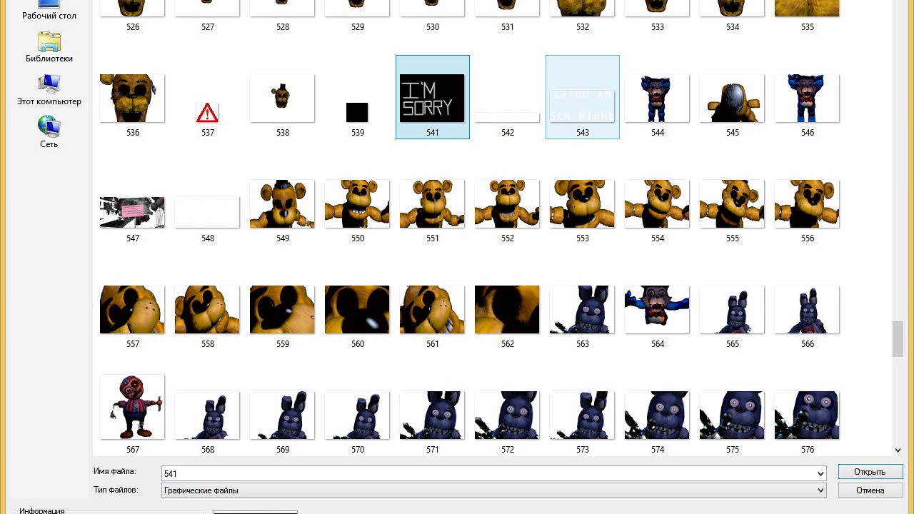Image resolution: width=914 pixels, height=514 pixels.
Task: Click the vertical scrollbar thumb
Action: tap(898, 339)
